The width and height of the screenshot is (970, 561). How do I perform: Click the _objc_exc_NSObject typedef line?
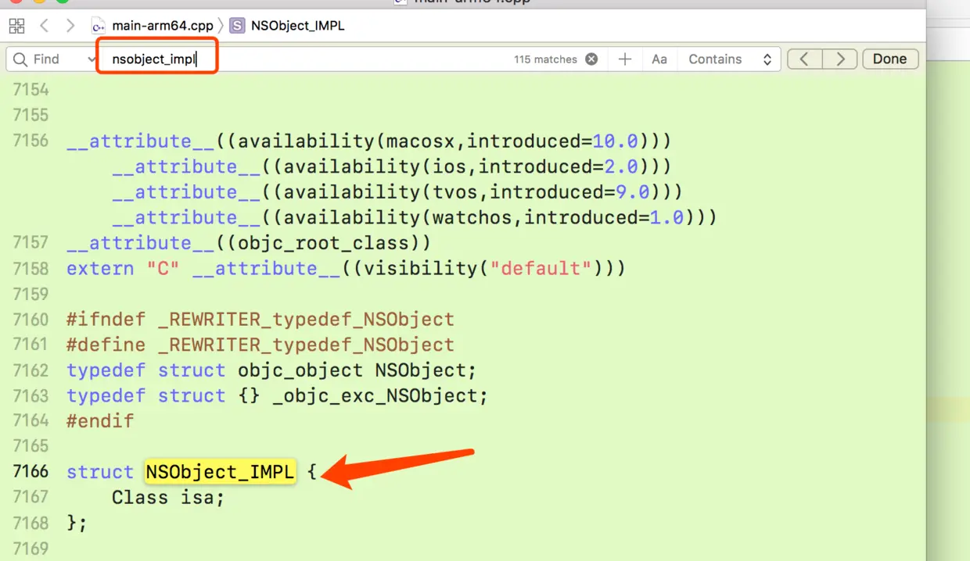[x=277, y=396]
